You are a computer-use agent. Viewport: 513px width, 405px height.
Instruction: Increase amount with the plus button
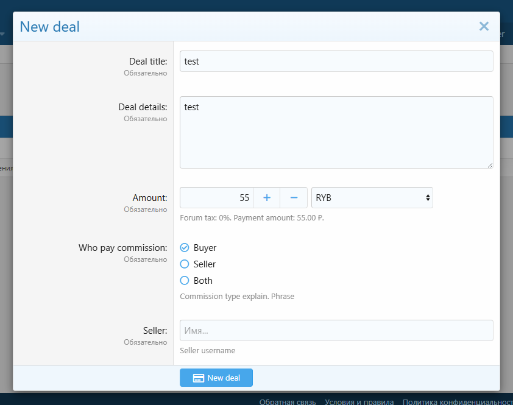tap(266, 198)
